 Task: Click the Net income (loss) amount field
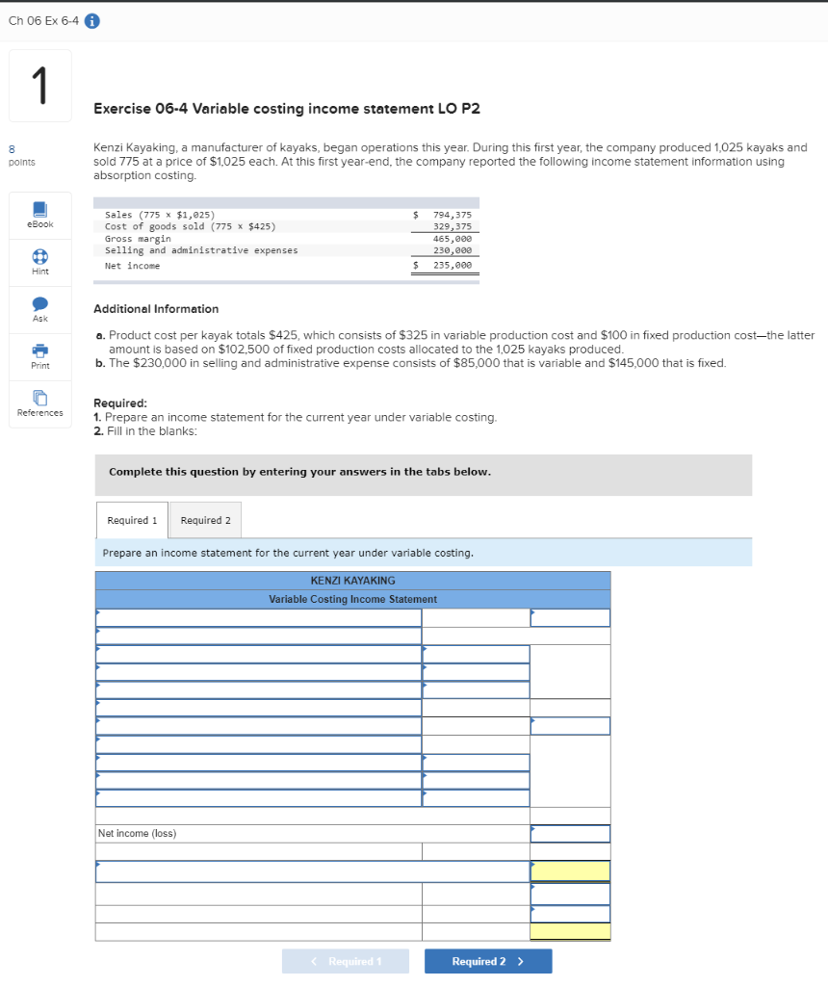[570, 834]
